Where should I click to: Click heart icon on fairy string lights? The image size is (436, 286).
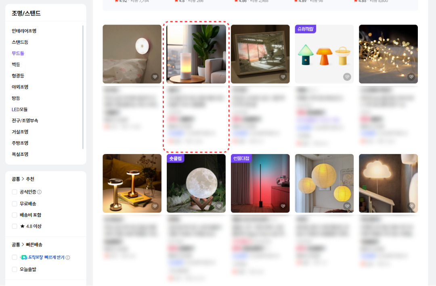[x=411, y=77]
